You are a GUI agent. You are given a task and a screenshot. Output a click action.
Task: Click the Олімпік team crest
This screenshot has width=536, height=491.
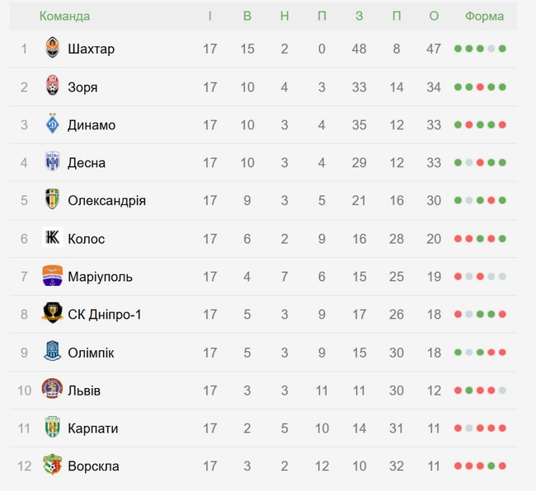click(x=53, y=352)
